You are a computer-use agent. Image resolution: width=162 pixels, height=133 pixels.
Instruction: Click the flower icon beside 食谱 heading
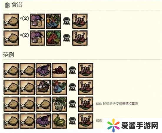(x=7, y=5)
